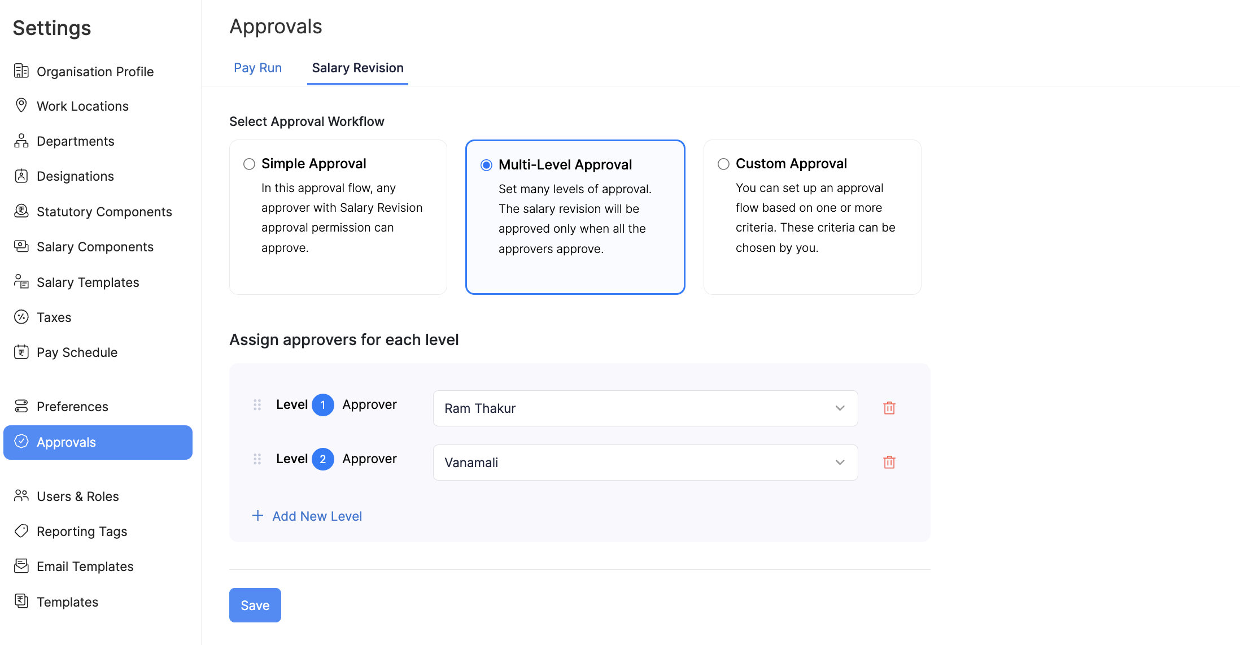Viewport: 1240px width, 645px height.
Task: Open Organisation Profile settings
Action: coord(95,71)
